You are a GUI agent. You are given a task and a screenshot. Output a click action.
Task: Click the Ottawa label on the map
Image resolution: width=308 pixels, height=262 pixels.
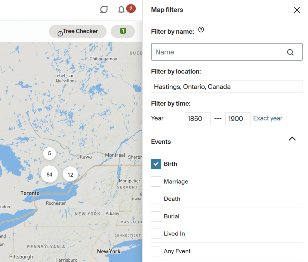click(x=84, y=157)
